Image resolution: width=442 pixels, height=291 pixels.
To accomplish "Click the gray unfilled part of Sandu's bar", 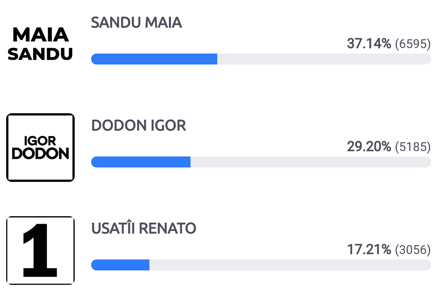I will pyautogui.click(x=324, y=59).
